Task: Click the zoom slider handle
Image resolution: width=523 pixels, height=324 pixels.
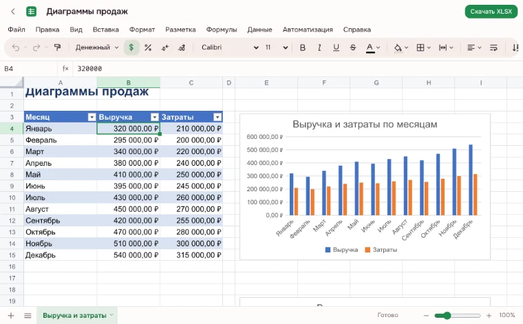Action: (447, 315)
